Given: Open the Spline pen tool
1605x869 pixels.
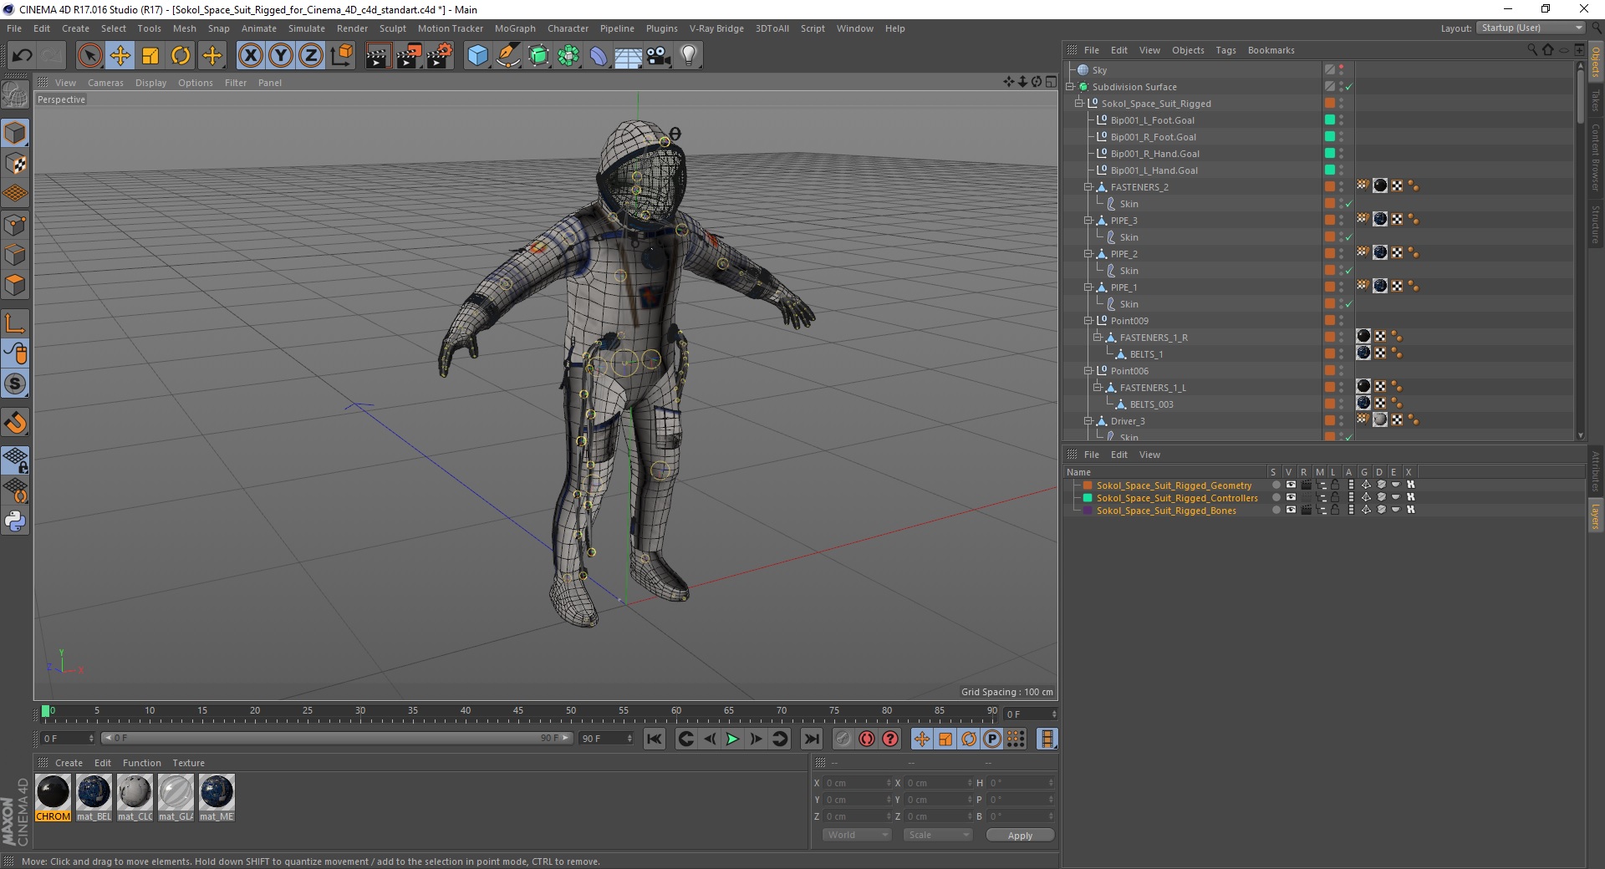Looking at the screenshot, I should (508, 56).
